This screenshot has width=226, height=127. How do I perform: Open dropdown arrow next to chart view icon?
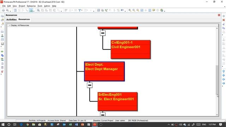[x=34, y=11]
